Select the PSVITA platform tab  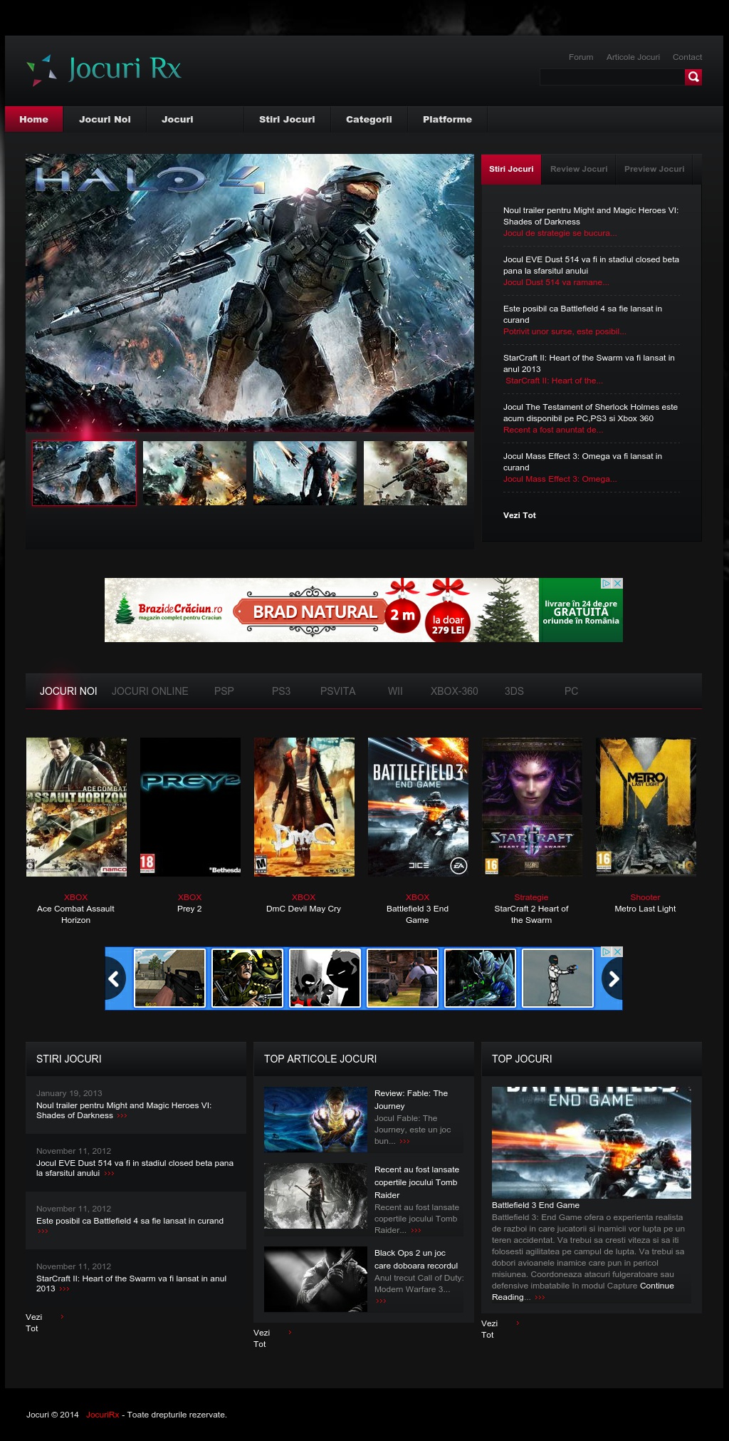[x=337, y=691]
